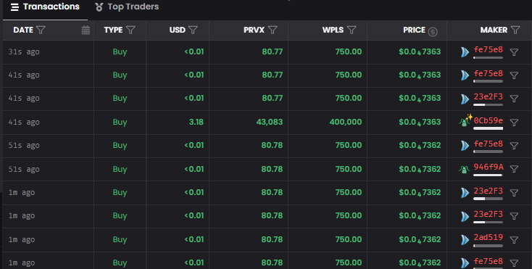532x269 pixels.
Task: Click the WPLS column header label
Action: (333, 30)
